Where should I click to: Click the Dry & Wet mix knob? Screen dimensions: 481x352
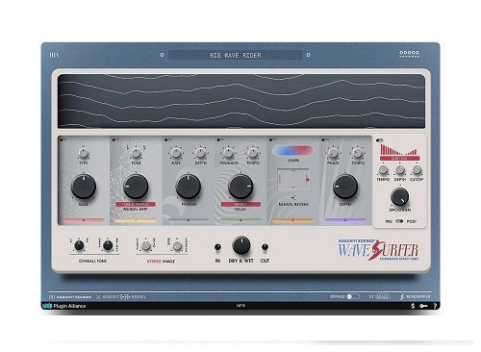[241, 245]
